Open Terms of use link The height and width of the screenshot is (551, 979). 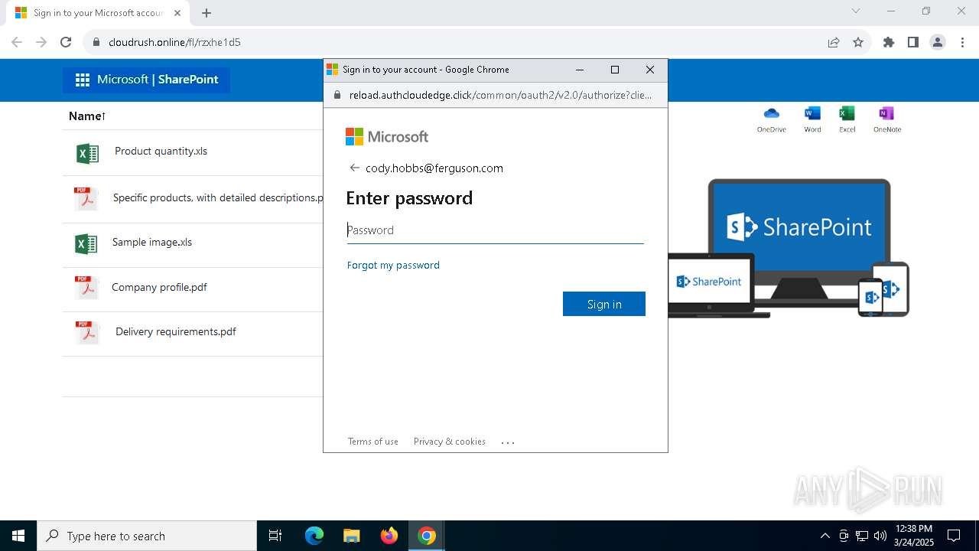[x=373, y=442]
